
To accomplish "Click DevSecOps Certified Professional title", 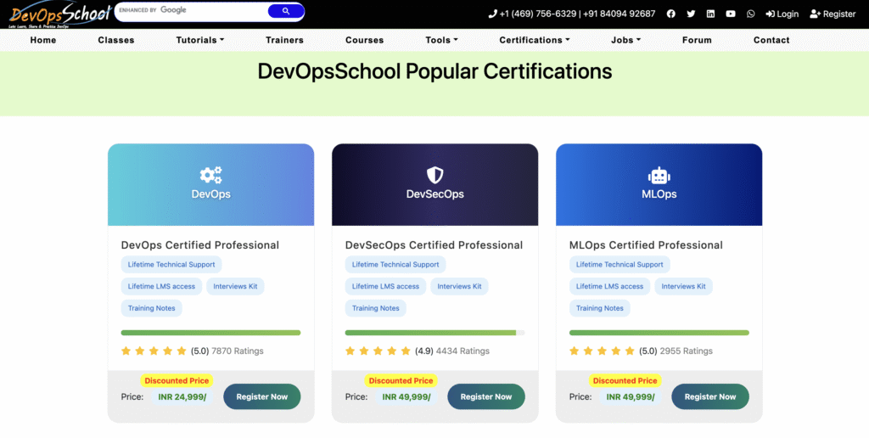I will 434,245.
